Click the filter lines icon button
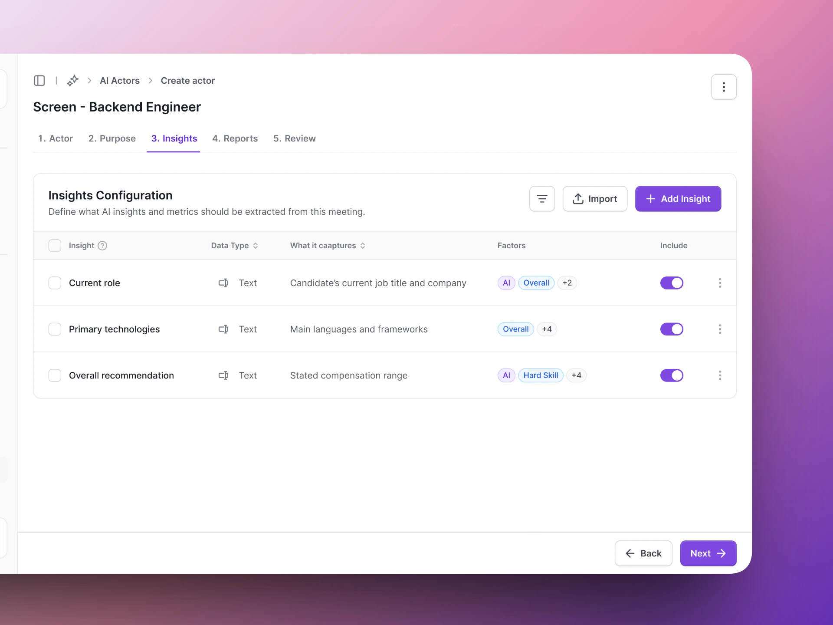Screen dimensions: 833x625 tap(542, 199)
